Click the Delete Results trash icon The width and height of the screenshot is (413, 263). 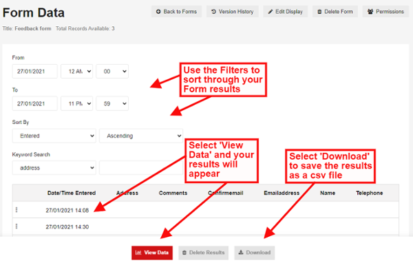coord(184,253)
